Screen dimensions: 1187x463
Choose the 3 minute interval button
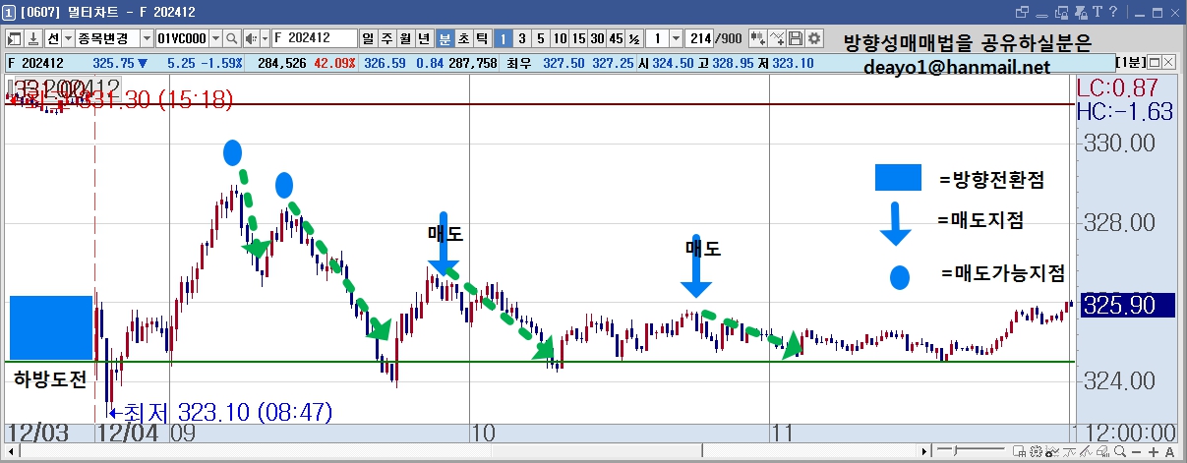[522, 38]
